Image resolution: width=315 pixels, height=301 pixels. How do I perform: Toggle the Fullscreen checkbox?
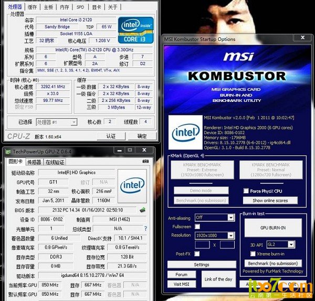pyautogui.click(x=197, y=226)
